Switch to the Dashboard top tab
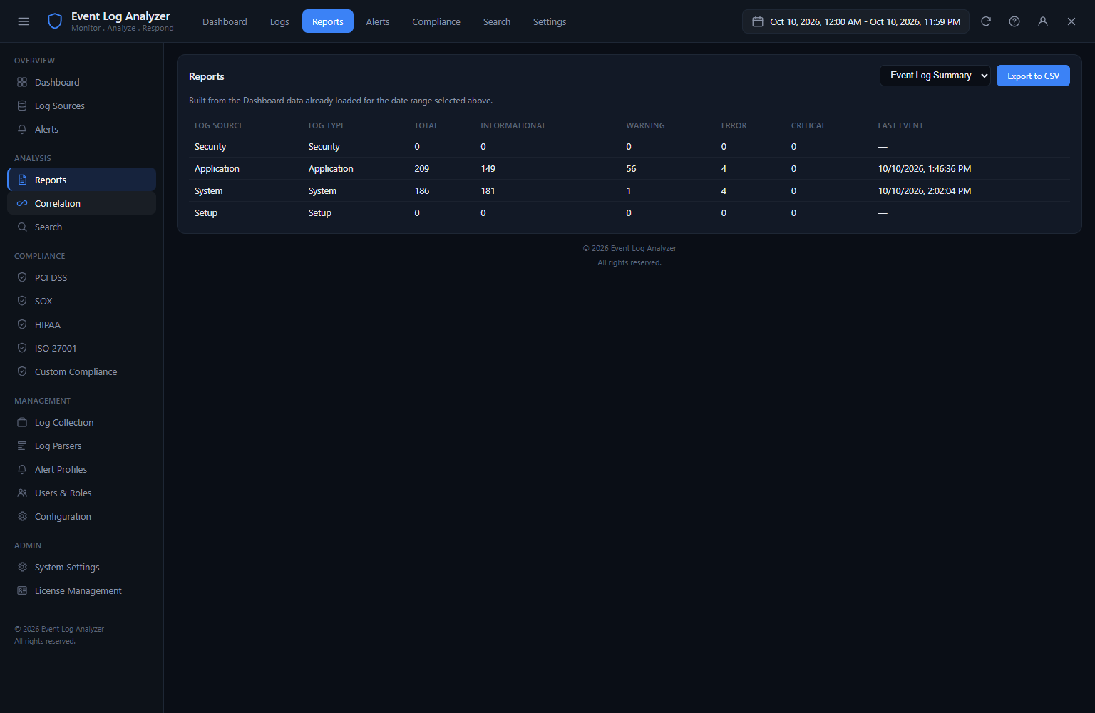This screenshot has width=1095, height=713. (225, 21)
